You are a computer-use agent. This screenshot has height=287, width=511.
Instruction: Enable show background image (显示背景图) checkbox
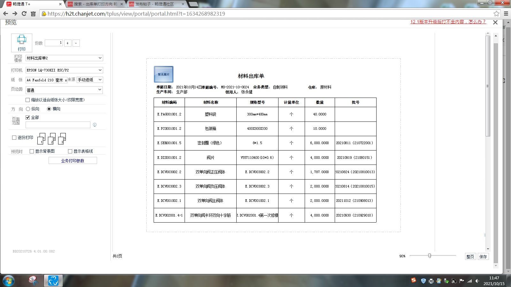click(x=32, y=151)
